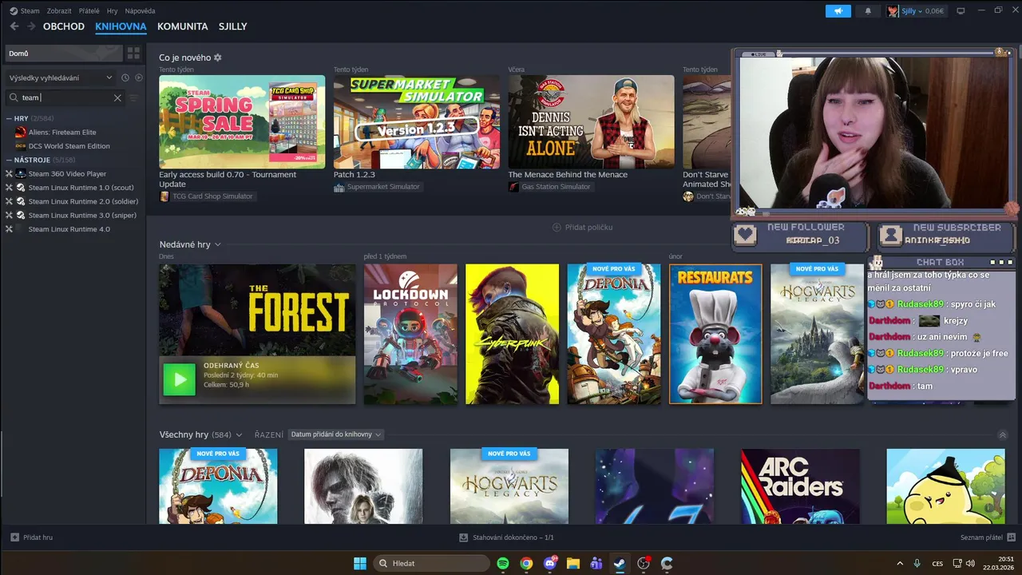Select Steam Linux Runtime 4.0

pos(69,229)
